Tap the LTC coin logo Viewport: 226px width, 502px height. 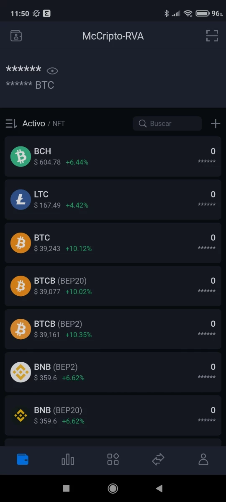pos(21,200)
